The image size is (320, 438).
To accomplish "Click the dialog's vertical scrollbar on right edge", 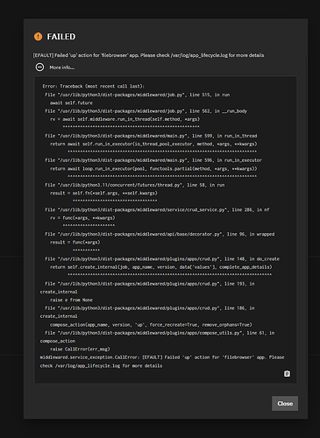I will [306, 221].
